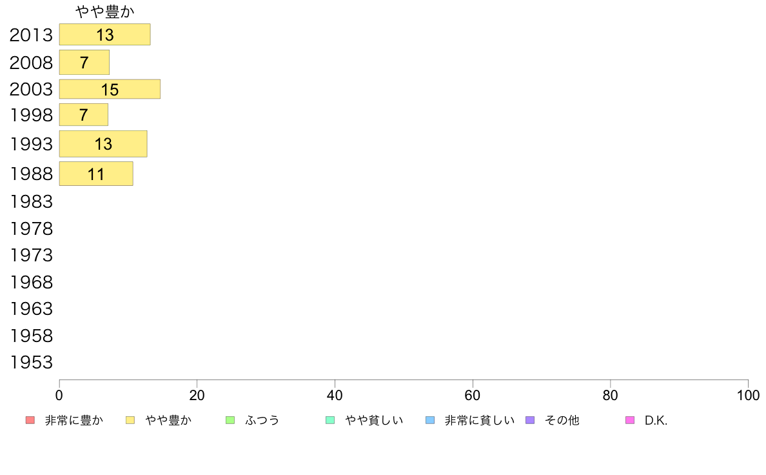
Task: Click the purple その他 legend swatch
Action: pos(530,420)
